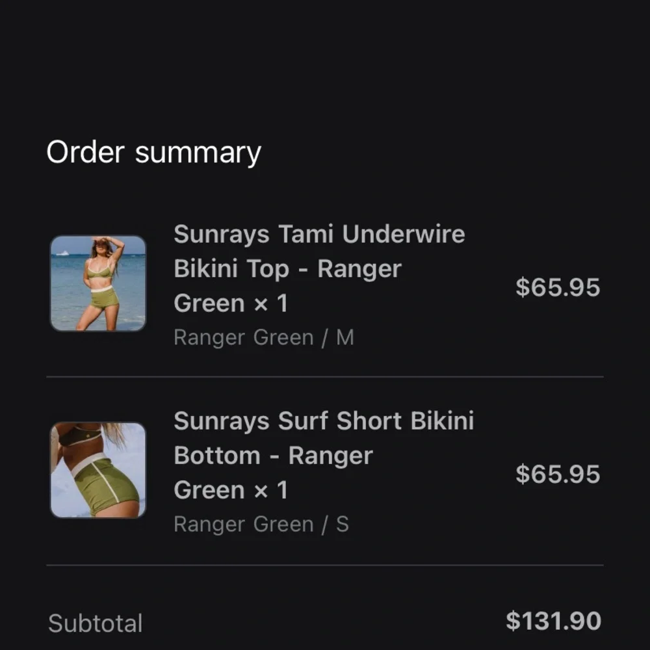
Task: Open the Surf Short Bikini Bottom thumbnail
Action: coord(98,470)
